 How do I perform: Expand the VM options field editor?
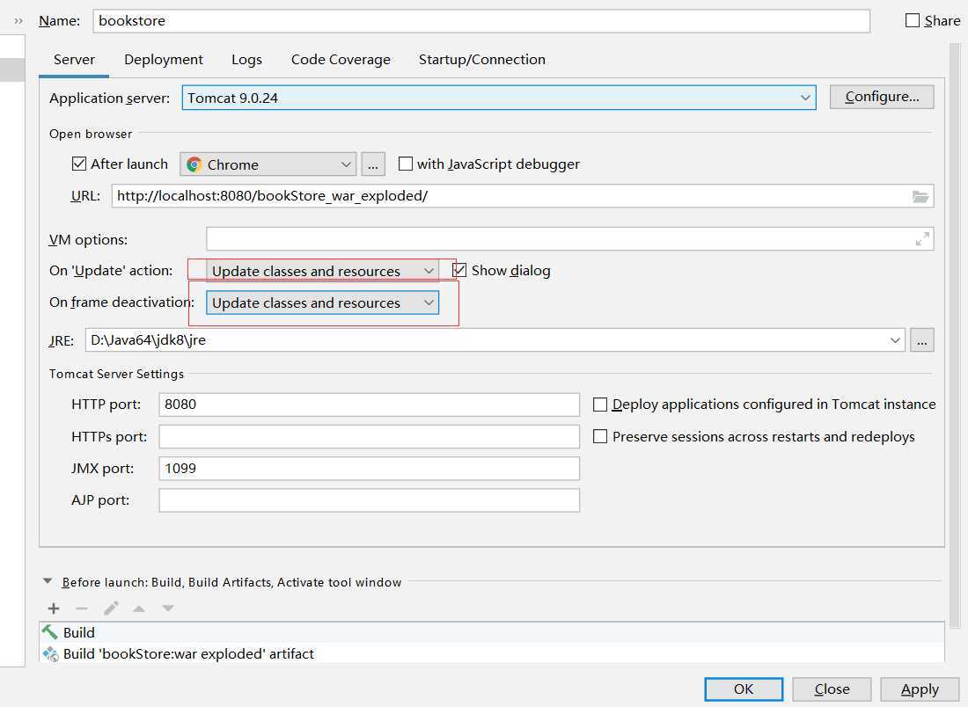[922, 239]
